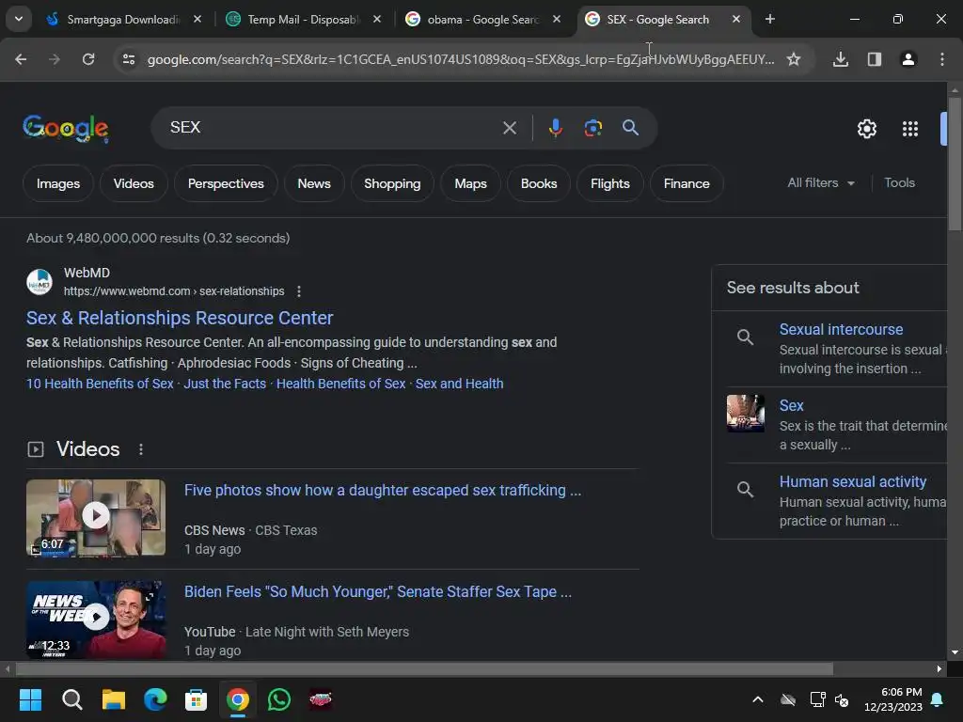Click the magnifier search button
963x722 pixels.
[630, 128]
